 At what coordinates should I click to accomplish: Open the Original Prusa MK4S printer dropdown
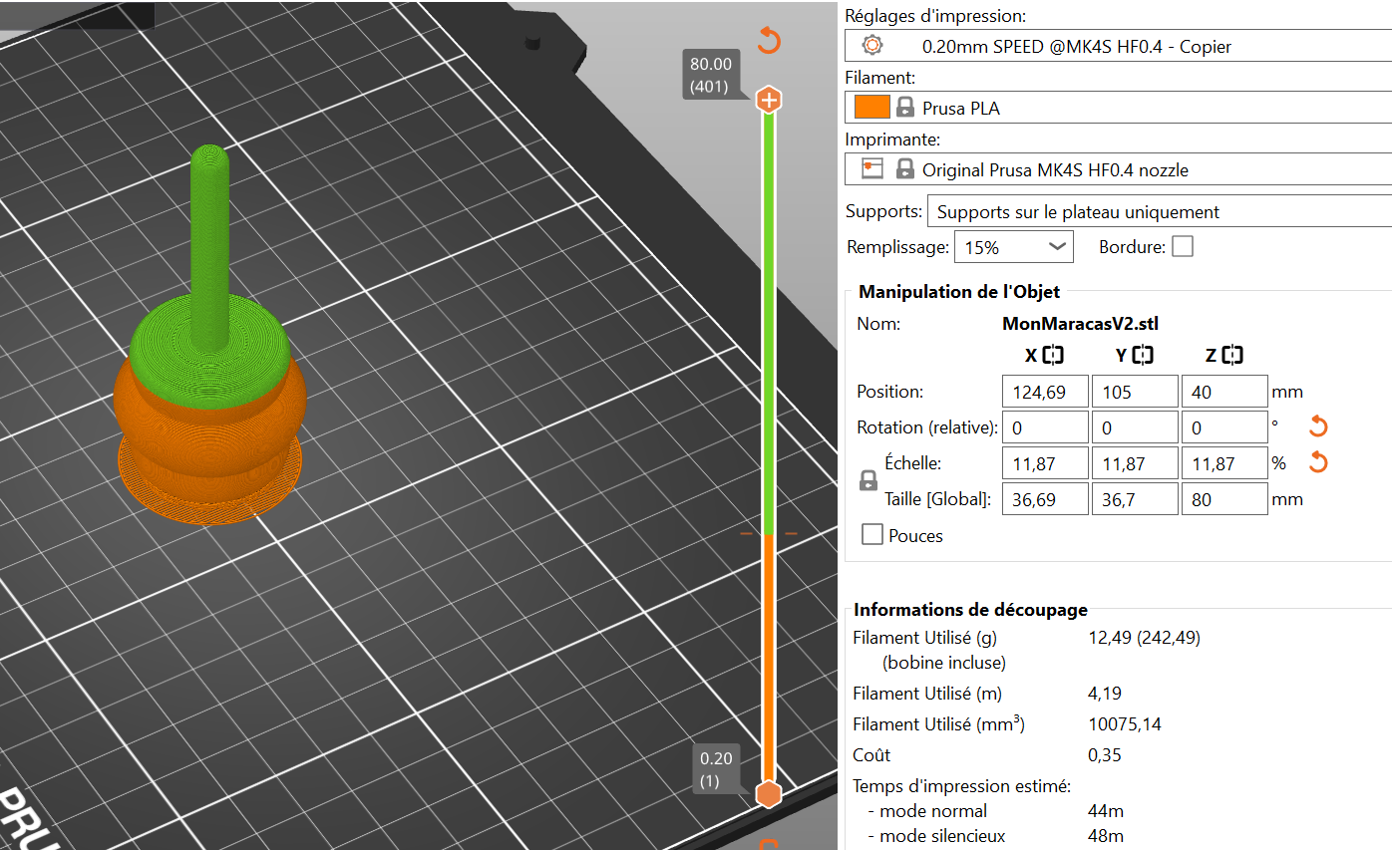[x=1118, y=169]
